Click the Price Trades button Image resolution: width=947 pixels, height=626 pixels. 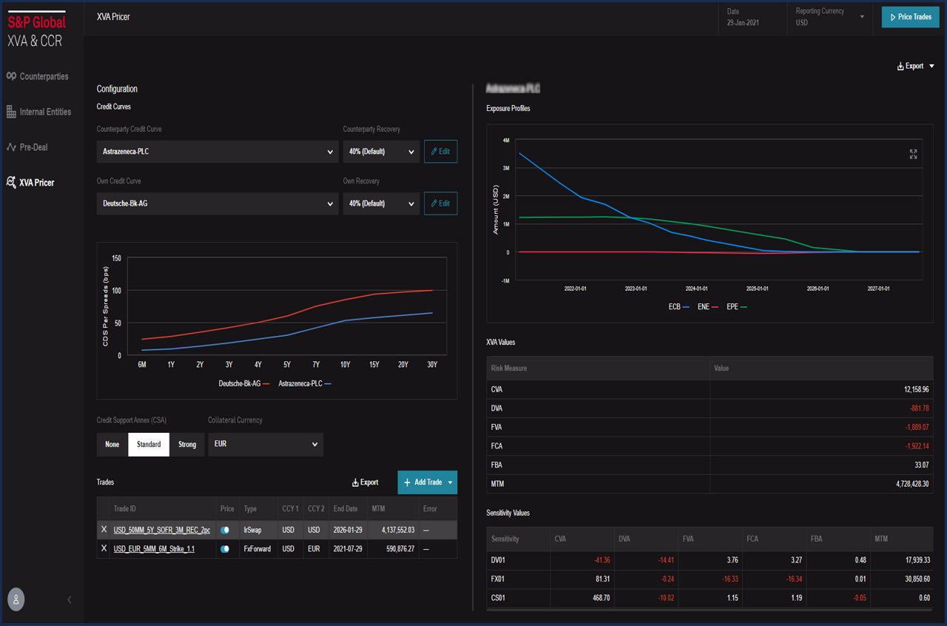point(910,16)
